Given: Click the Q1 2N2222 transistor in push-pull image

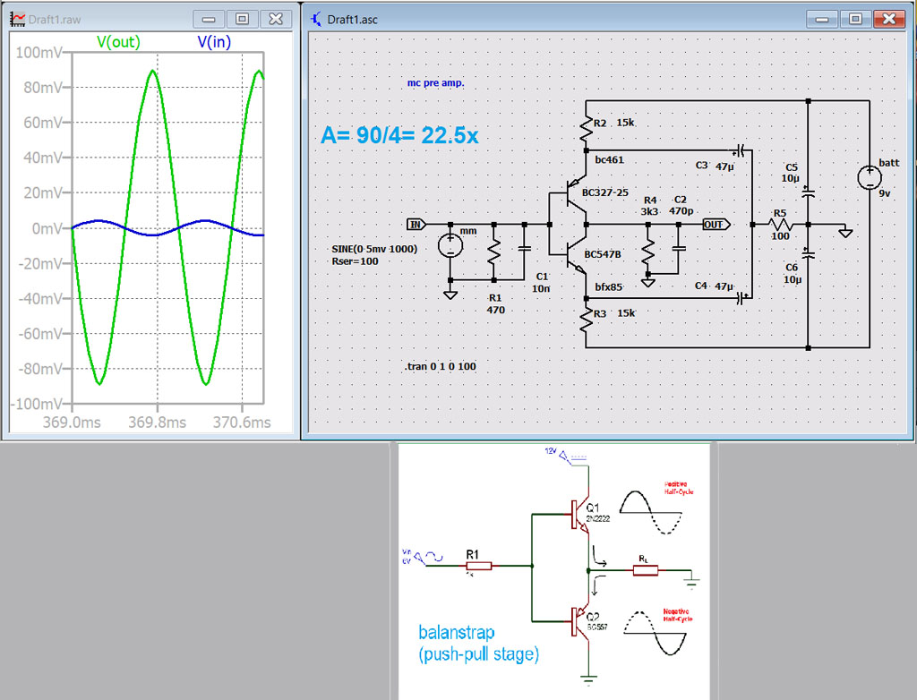Looking at the screenshot, I should tap(580, 516).
